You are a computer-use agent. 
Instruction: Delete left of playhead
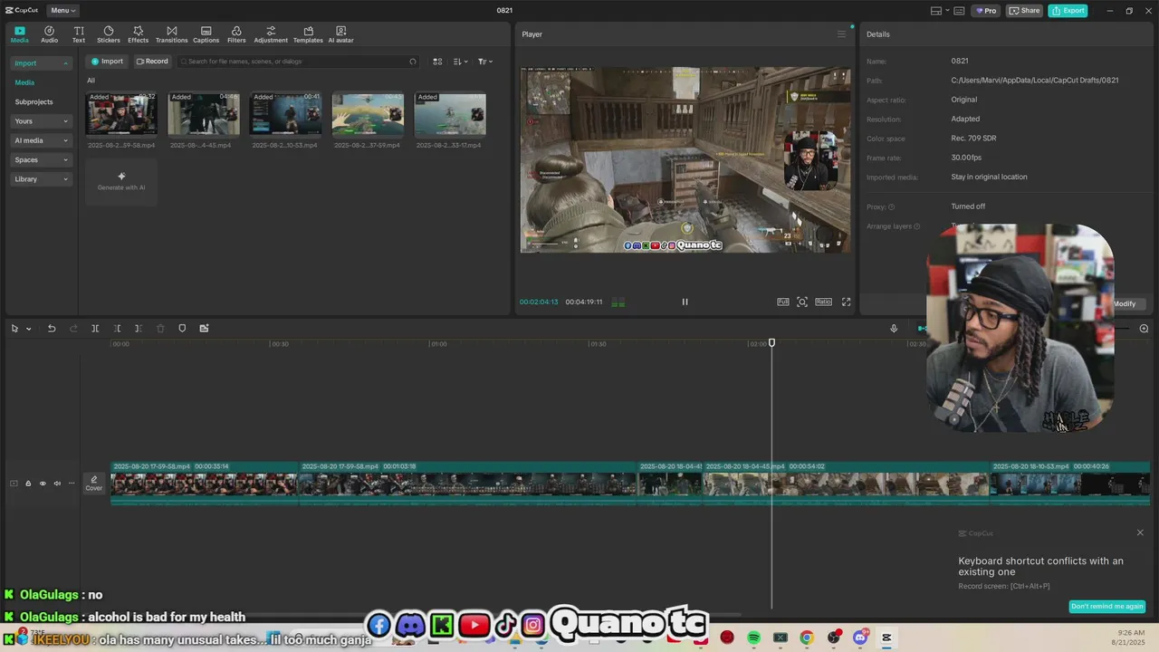tap(117, 329)
